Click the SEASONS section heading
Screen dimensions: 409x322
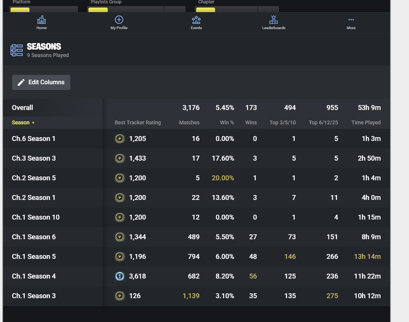(x=44, y=46)
